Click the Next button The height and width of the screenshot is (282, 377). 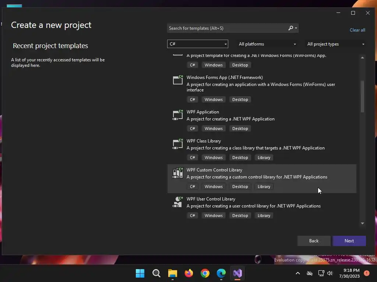point(349,241)
